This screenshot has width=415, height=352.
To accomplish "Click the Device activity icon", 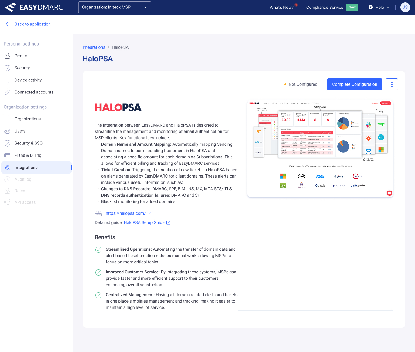I will coord(7,80).
